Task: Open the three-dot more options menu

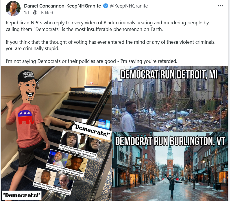Action: pyautogui.click(x=220, y=6)
